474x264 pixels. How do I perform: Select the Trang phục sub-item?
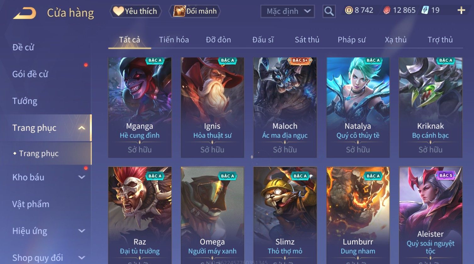click(x=39, y=153)
